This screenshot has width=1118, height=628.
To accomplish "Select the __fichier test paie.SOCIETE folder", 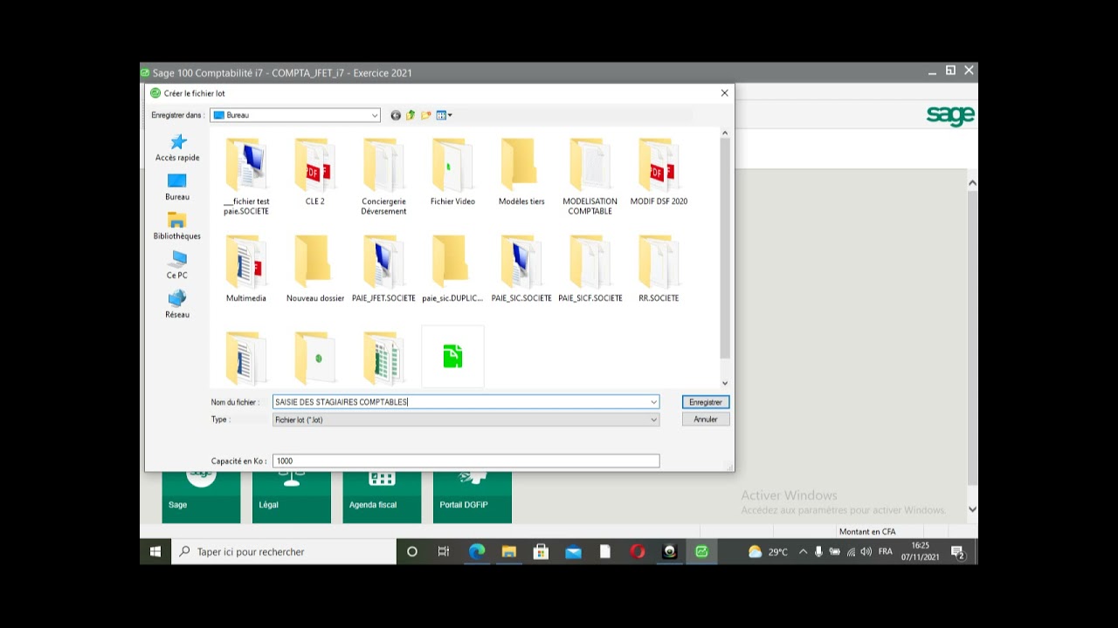I will (246, 177).
